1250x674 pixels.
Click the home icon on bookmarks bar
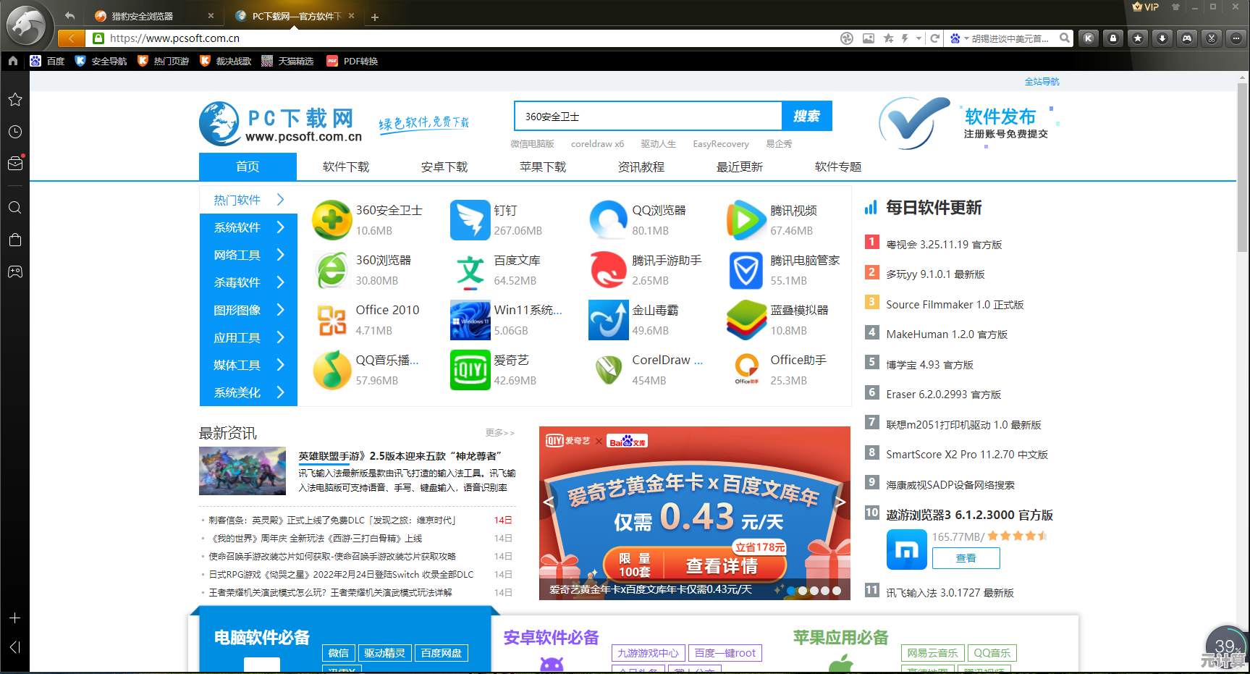(x=13, y=61)
